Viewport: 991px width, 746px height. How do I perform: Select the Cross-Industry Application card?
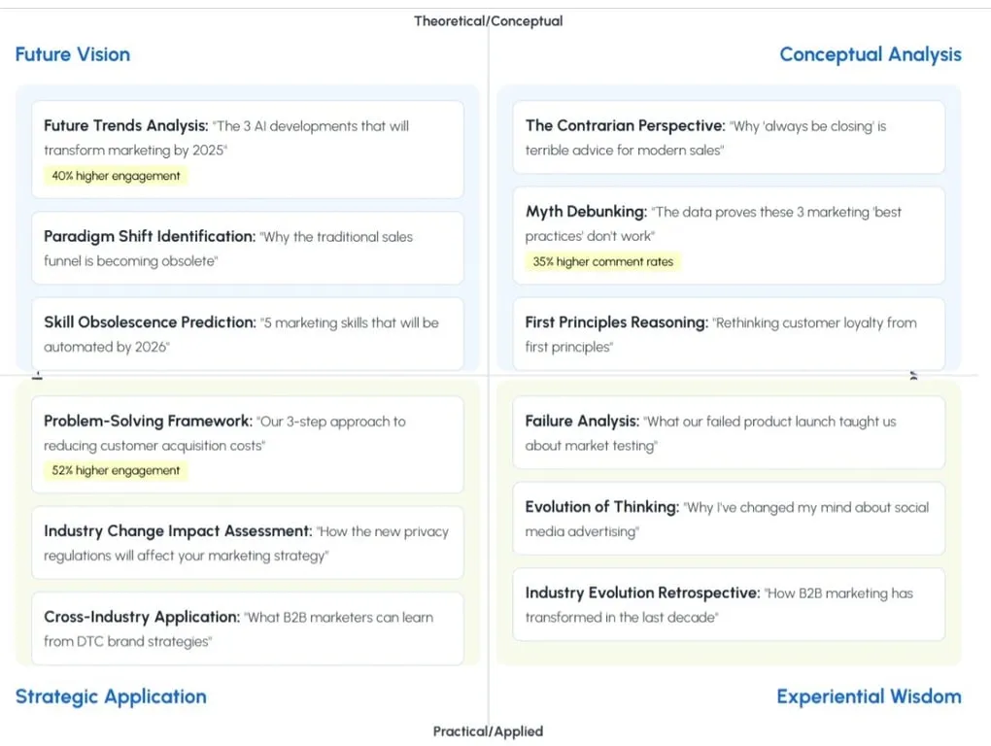[x=247, y=628]
